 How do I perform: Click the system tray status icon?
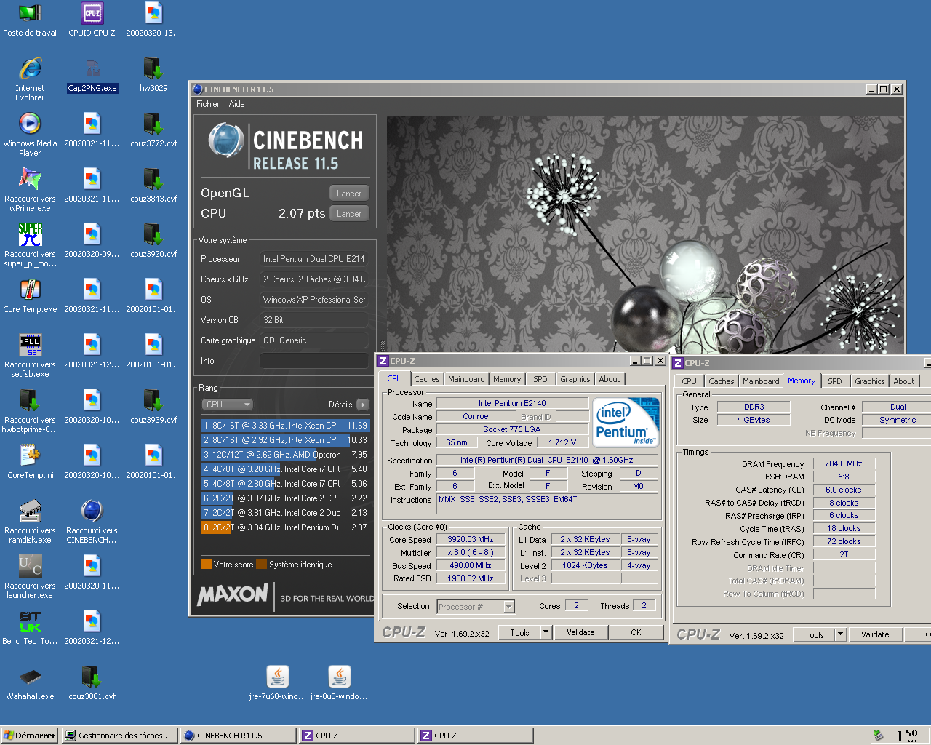[879, 736]
